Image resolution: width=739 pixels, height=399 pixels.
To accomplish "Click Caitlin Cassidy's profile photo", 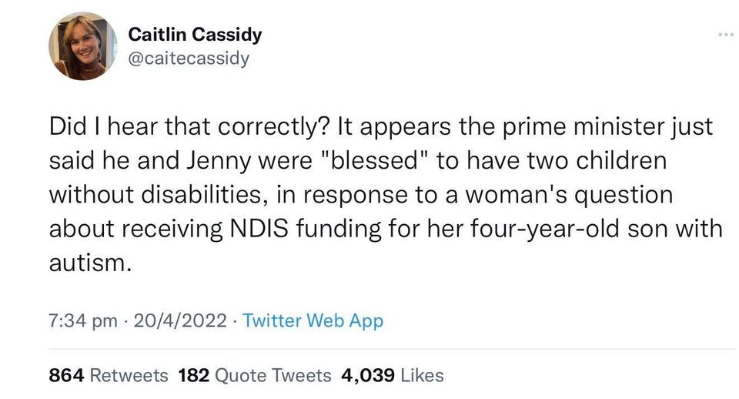I will (83, 47).
